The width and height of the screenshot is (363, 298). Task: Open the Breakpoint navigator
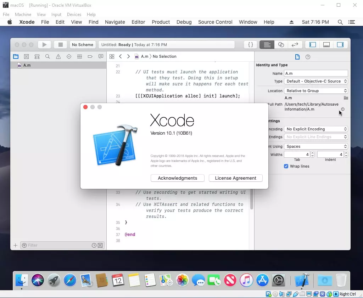(x=90, y=56)
